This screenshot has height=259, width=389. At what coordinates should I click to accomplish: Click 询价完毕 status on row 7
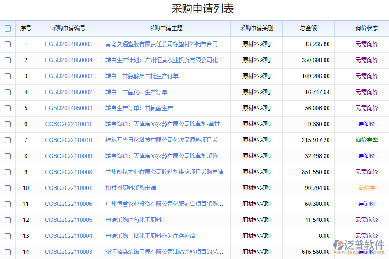(x=366, y=140)
